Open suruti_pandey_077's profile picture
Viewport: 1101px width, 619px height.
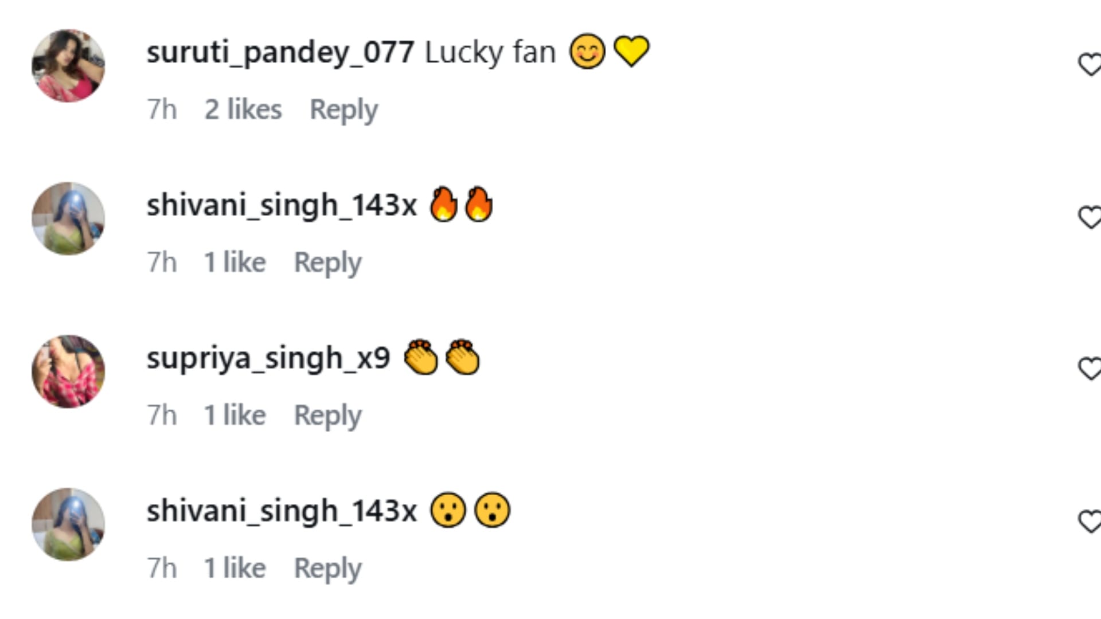pos(68,66)
